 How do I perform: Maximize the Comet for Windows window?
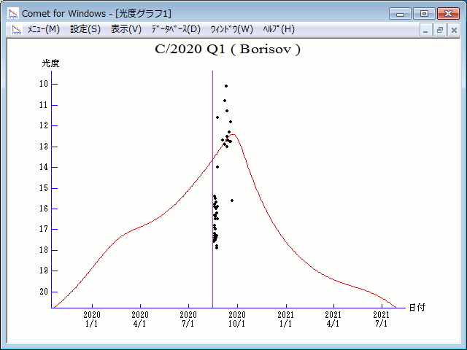tap(424, 14)
